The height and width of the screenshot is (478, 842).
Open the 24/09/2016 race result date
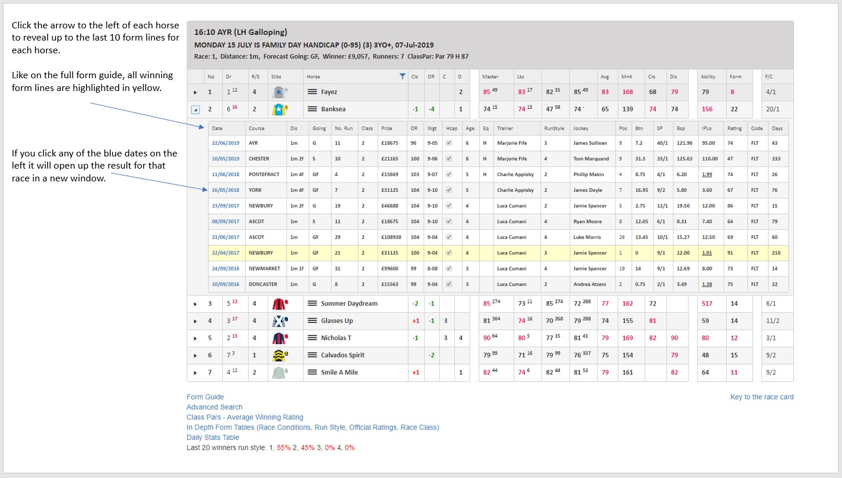pyautogui.click(x=225, y=269)
